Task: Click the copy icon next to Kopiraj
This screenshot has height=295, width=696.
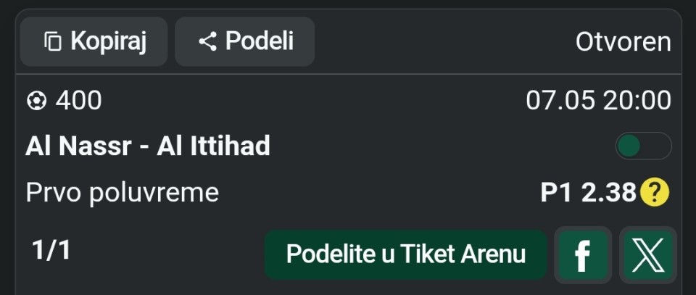Action: 53,42
